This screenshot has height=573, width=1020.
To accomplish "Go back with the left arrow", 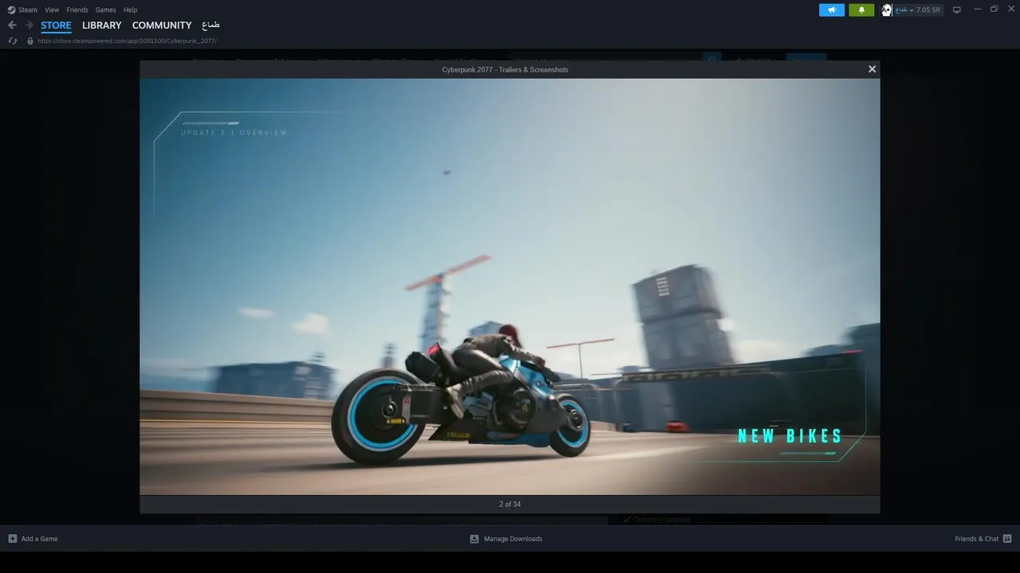I will point(12,25).
